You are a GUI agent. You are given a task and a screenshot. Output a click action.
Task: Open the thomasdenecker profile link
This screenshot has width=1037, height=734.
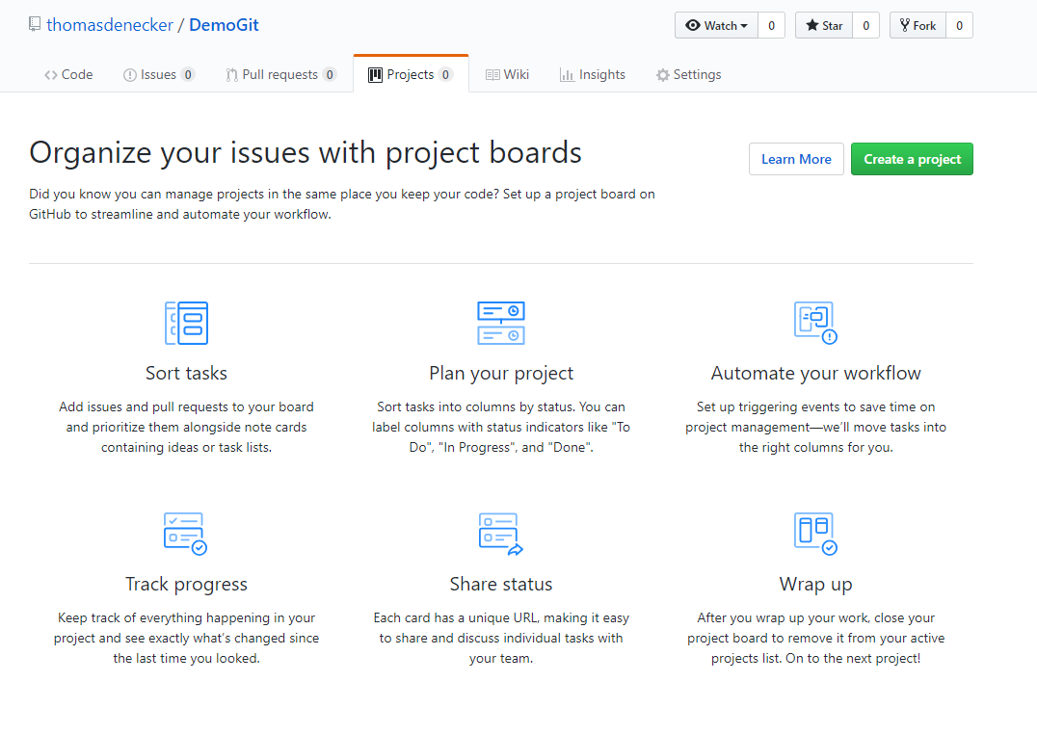[110, 25]
